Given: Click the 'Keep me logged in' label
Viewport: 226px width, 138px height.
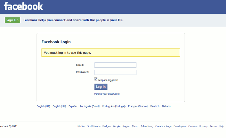Looking at the screenshot, I should click(108, 80).
